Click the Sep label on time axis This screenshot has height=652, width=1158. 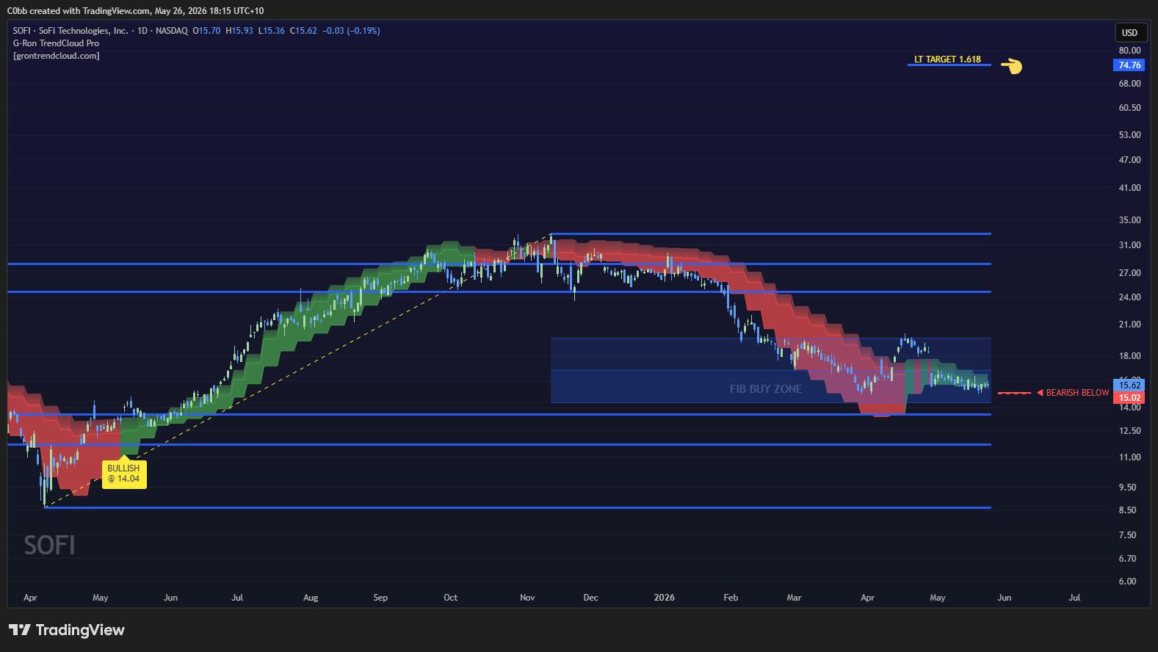pos(380,598)
